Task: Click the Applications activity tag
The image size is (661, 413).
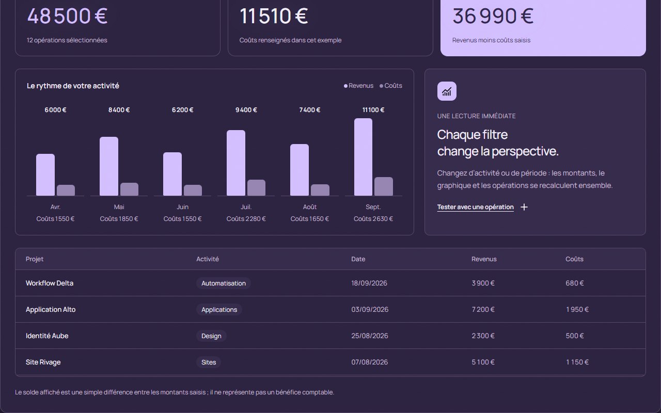Action: point(219,309)
